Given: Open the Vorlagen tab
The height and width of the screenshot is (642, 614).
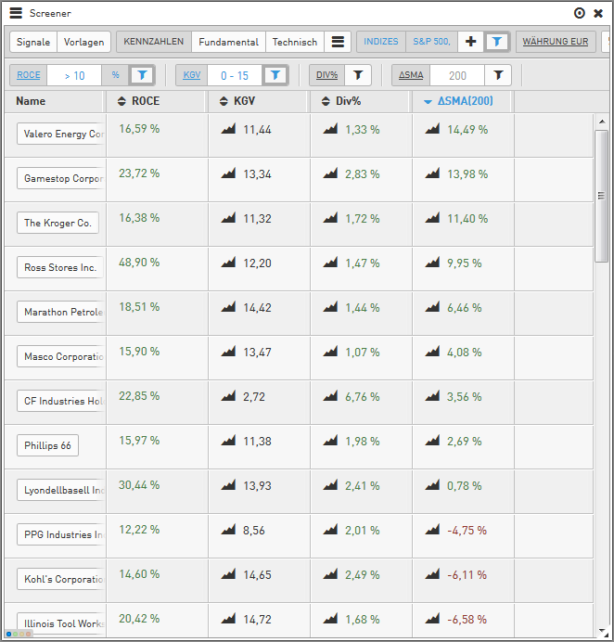Looking at the screenshot, I should 83,42.
